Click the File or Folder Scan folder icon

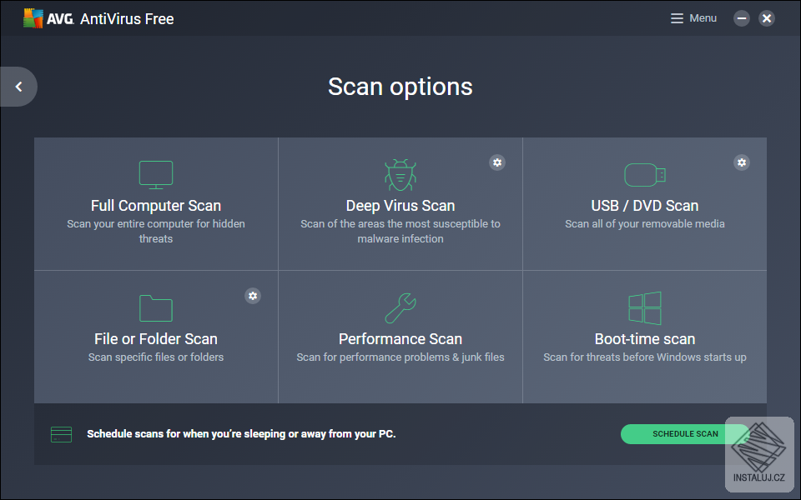(x=156, y=308)
